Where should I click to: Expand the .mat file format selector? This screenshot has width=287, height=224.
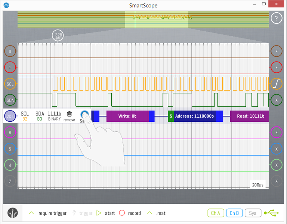tap(149, 213)
